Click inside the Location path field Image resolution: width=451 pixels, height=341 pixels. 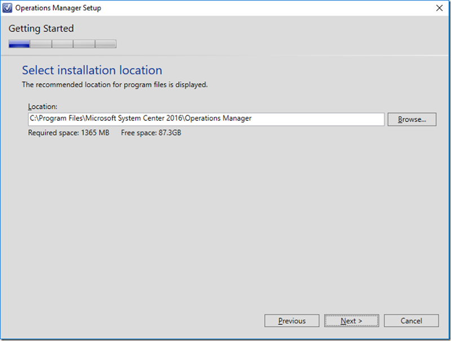coord(206,119)
